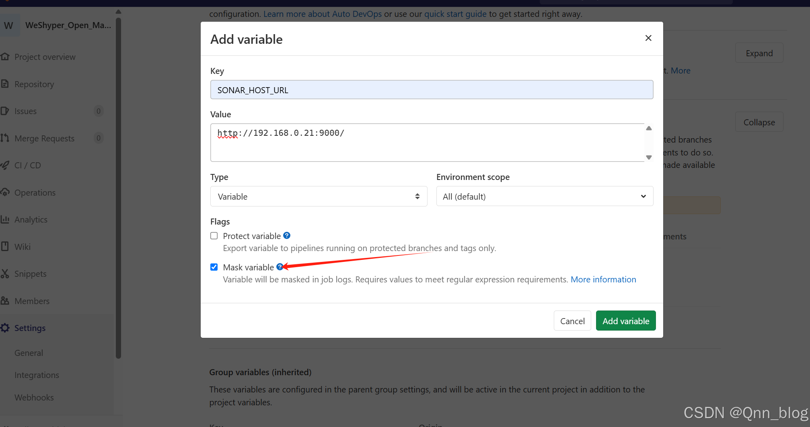Screen dimensions: 810x427
Task: Click the Snippets scissors icon
Action: [5, 274]
